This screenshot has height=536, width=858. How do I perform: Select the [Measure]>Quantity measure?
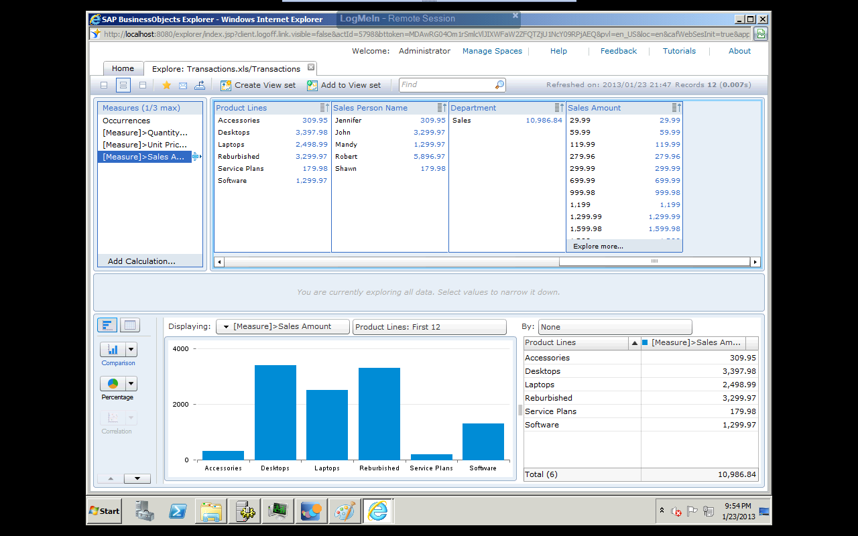150,133
